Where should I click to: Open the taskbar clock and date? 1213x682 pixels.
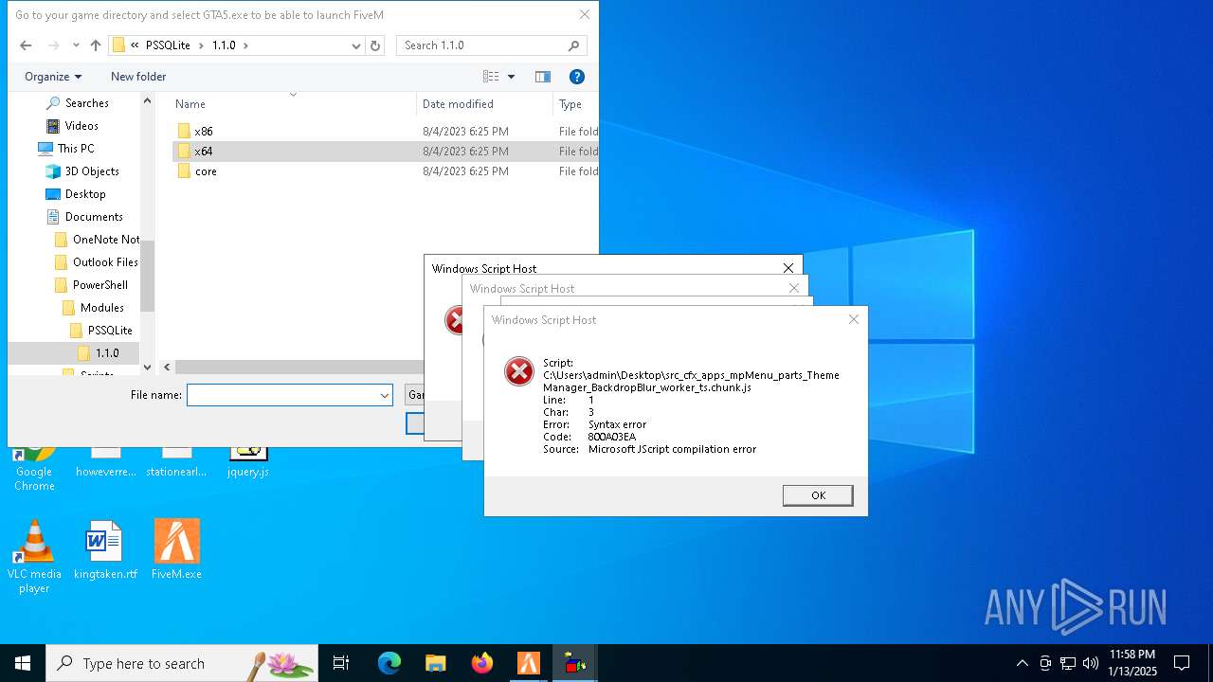(1132, 663)
